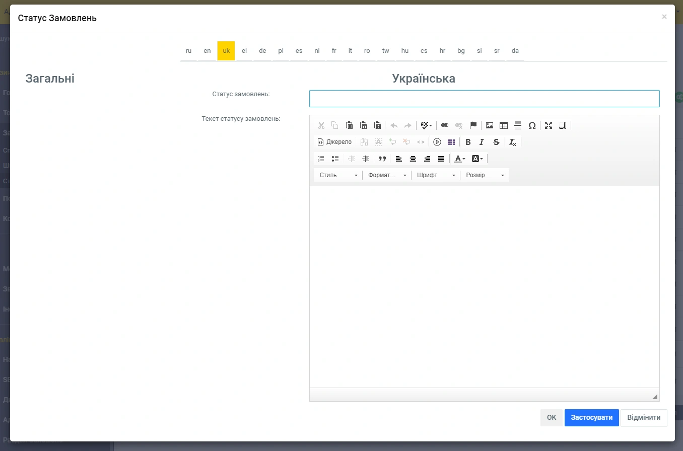
Task: Toggle bold formatting
Action: point(468,142)
